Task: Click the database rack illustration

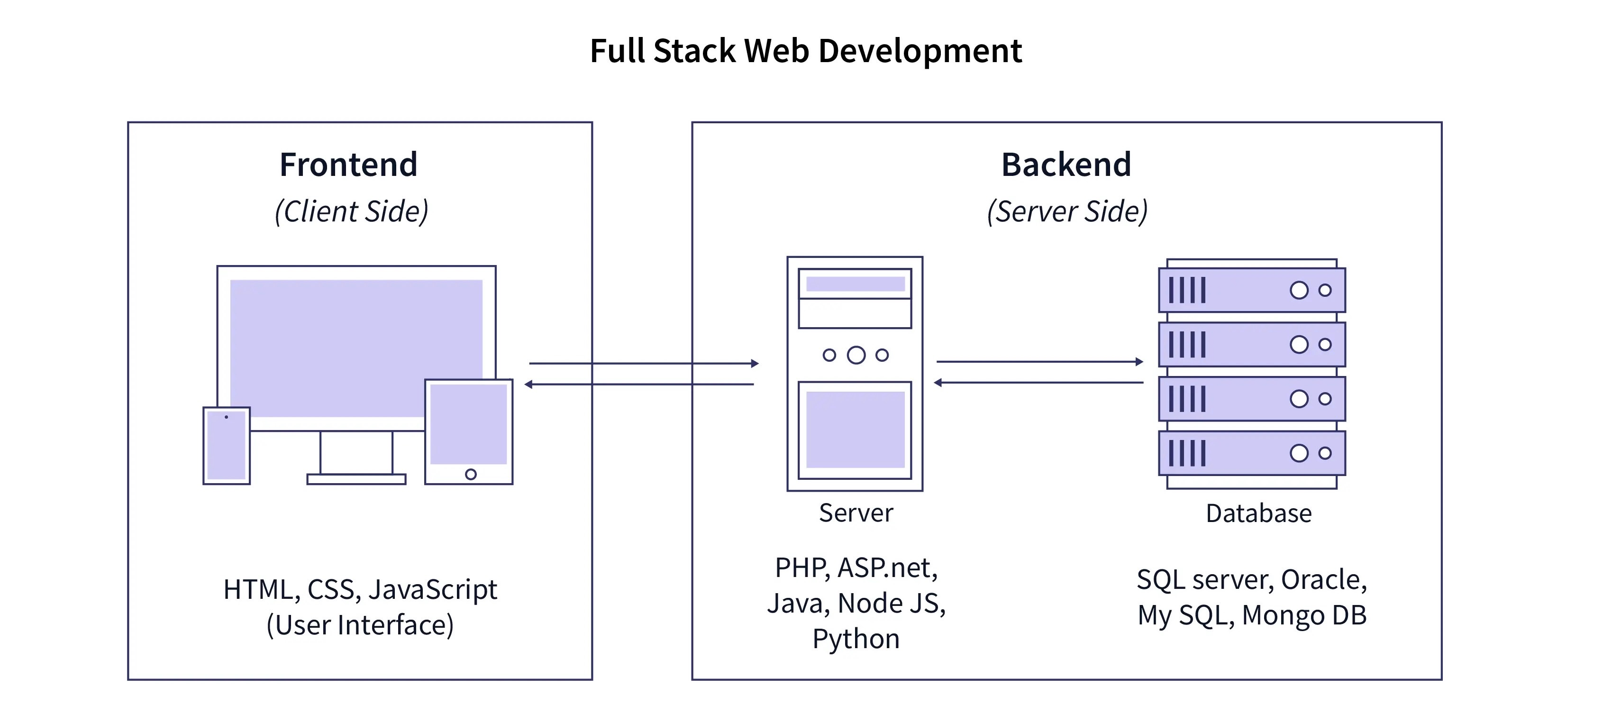Action: point(1252,374)
